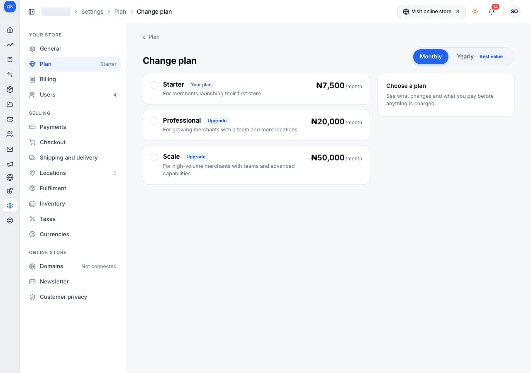This screenshot has height=373, width=531.
Task: Open Locations settings in sidebar
Action: (x=73, y=173)
